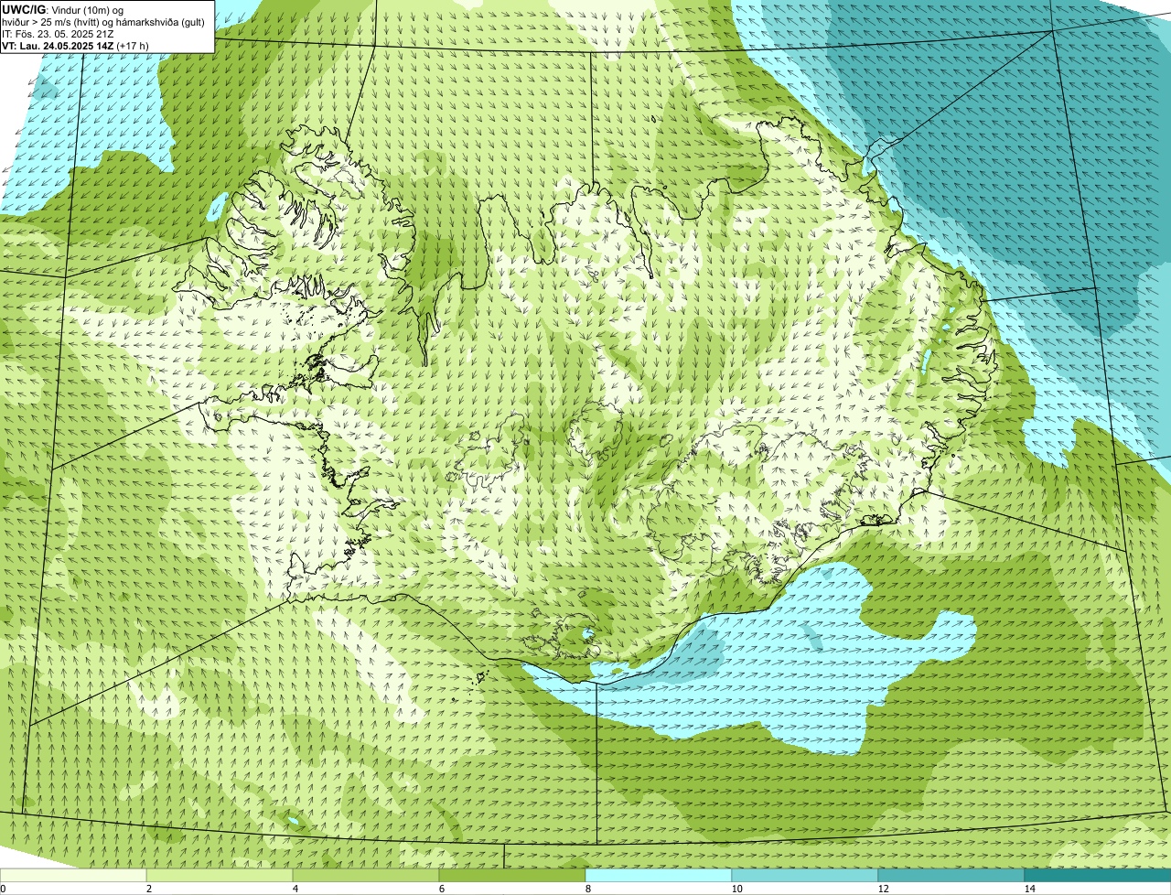Click the "UWC/IG: Vindur (10m) og" title line
Screen dimensions: 1171x895
click(62, 9)
